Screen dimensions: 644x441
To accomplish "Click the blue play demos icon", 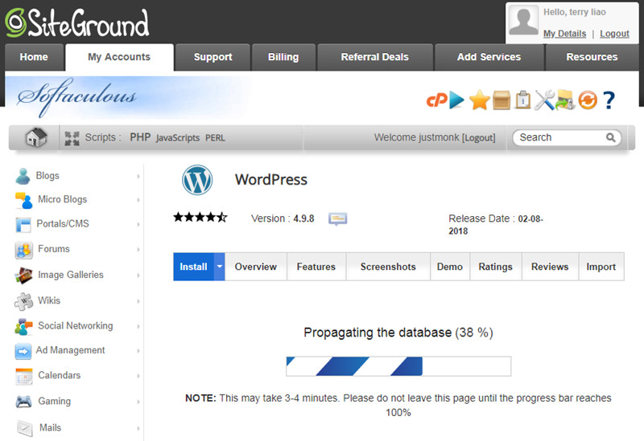I will point(456,100).
